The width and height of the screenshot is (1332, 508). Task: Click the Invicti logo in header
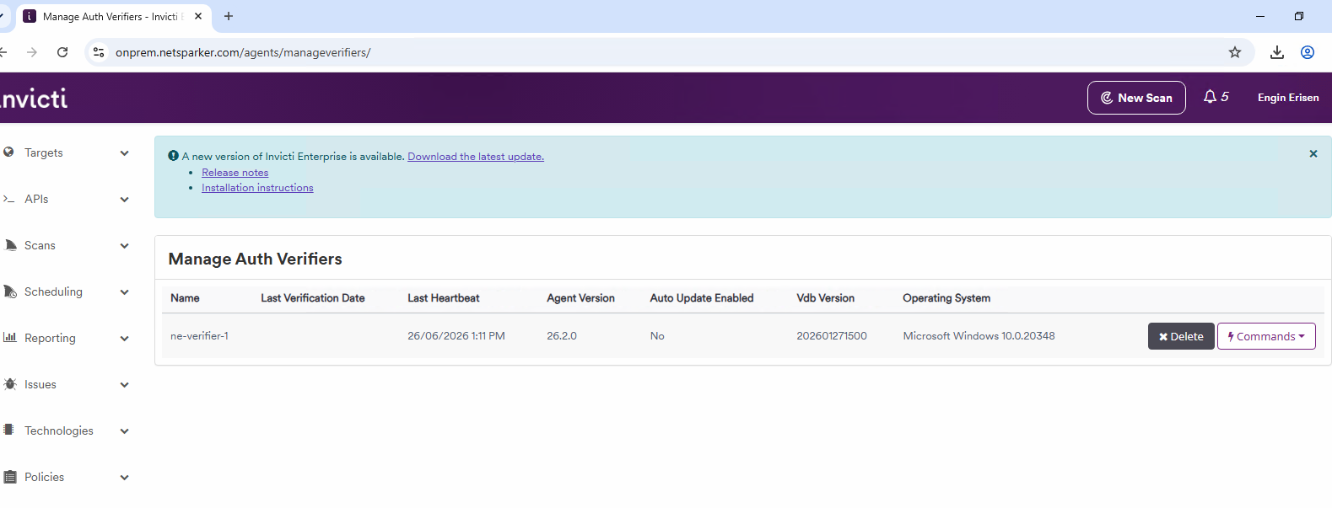[34, 99]
